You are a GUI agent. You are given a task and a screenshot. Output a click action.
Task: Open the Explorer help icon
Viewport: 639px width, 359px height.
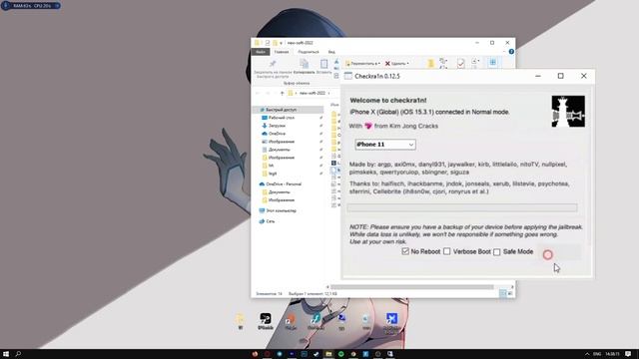pos(511,52)
